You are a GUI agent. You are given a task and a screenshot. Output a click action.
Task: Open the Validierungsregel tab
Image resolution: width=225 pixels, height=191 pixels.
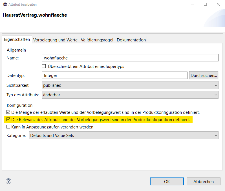pos(97,40)
